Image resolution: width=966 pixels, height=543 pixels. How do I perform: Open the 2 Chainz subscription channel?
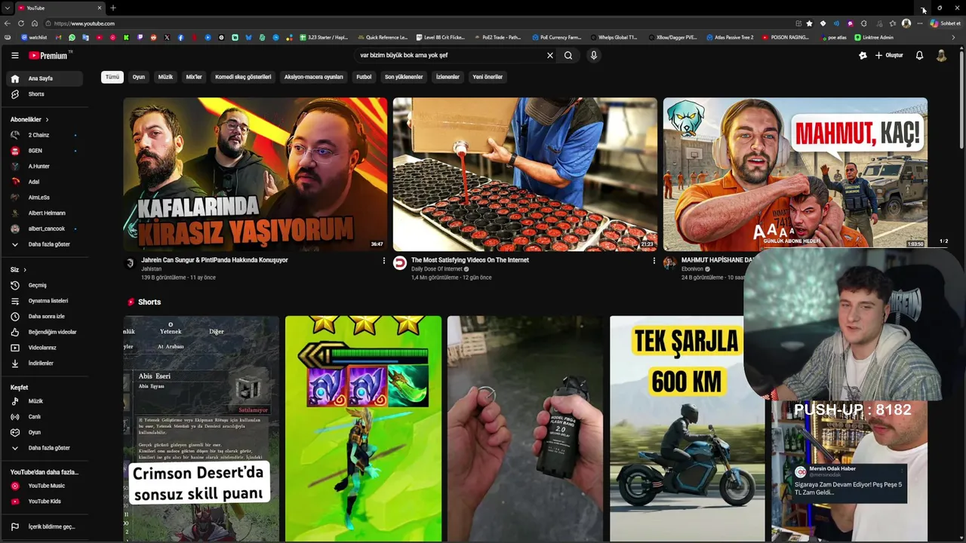click(44, 135)
